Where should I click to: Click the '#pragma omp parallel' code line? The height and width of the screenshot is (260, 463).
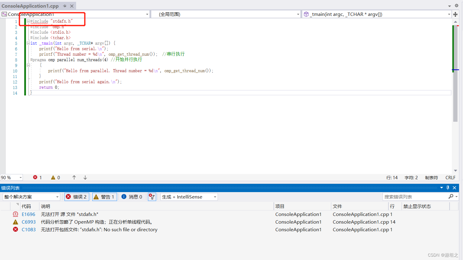coord(69,60)
